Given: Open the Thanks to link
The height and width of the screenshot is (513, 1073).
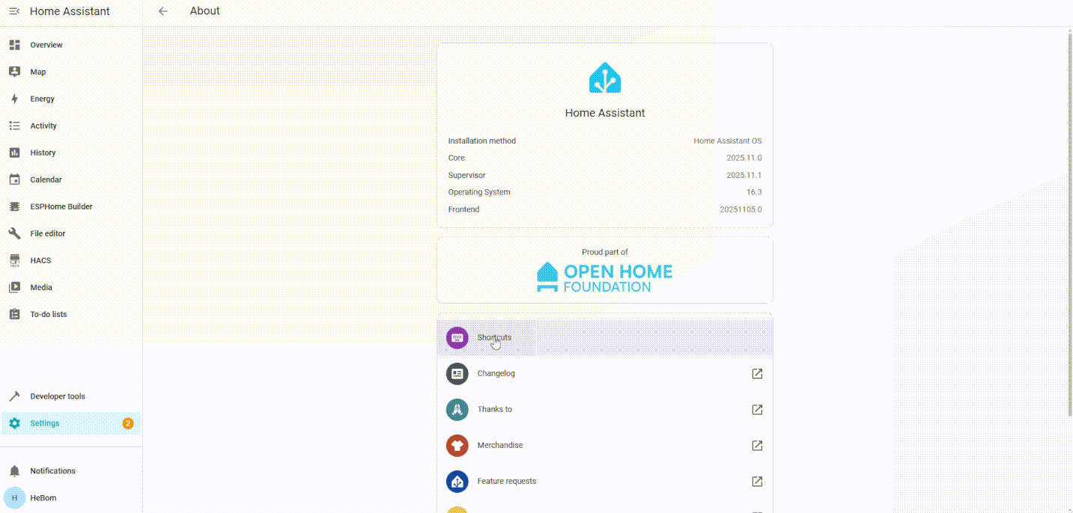Looking at the screenshot, I should (x=605, y=410).
